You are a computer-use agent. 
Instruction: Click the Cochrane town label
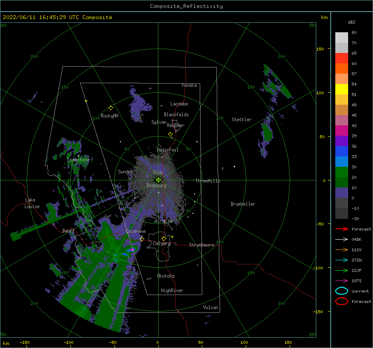point(136,231)
